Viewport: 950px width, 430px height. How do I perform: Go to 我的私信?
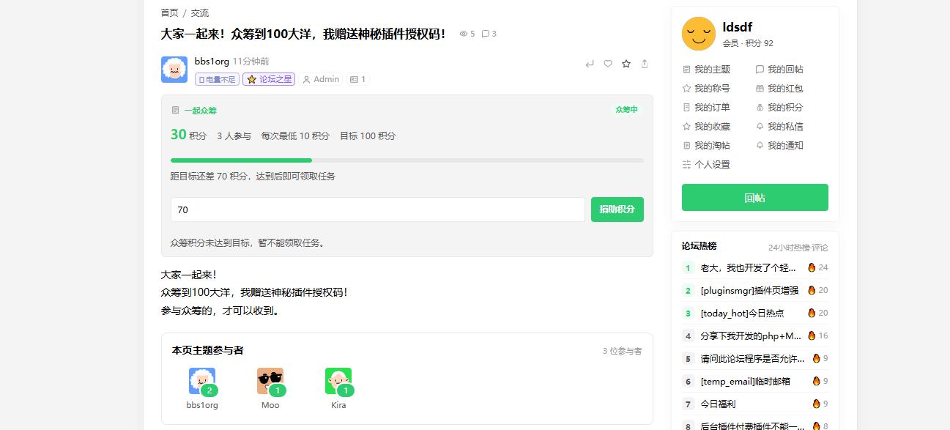779,127
